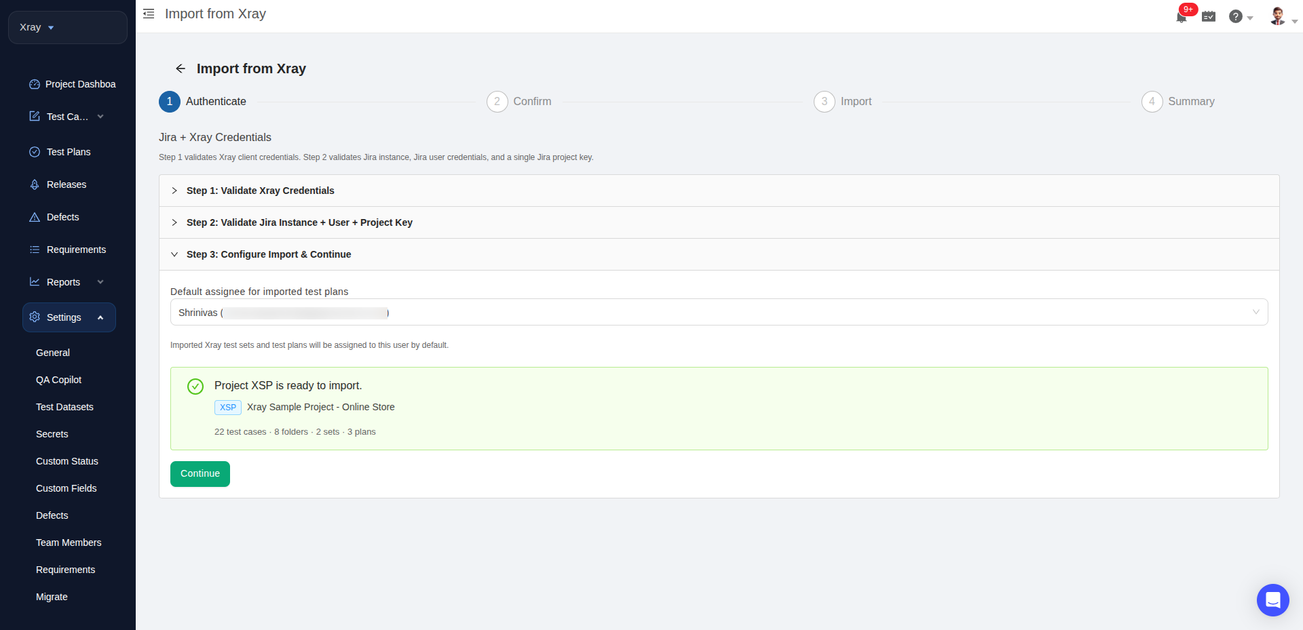Click step 1 Authenticate circle
Image resolution: width=1303 pixels, height=630 pixels.
pyautogui.click(x=170, y=102)
